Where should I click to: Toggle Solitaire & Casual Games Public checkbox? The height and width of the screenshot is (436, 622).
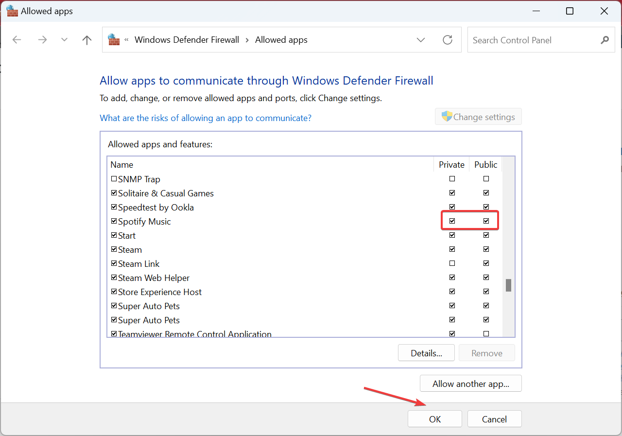486,193
